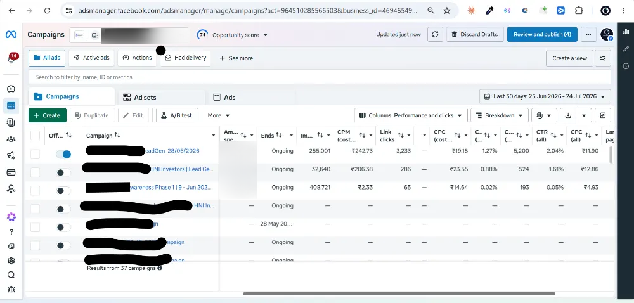Image resolution: width=634 pixels, height=303 pixels.
Task: Refresh campaign data with the refresh icon
Action: coord(435,35)
